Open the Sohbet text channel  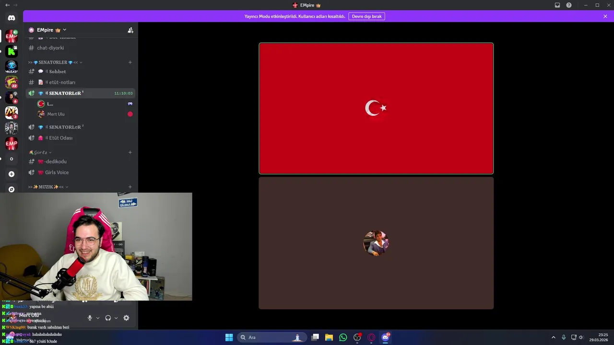81,71
